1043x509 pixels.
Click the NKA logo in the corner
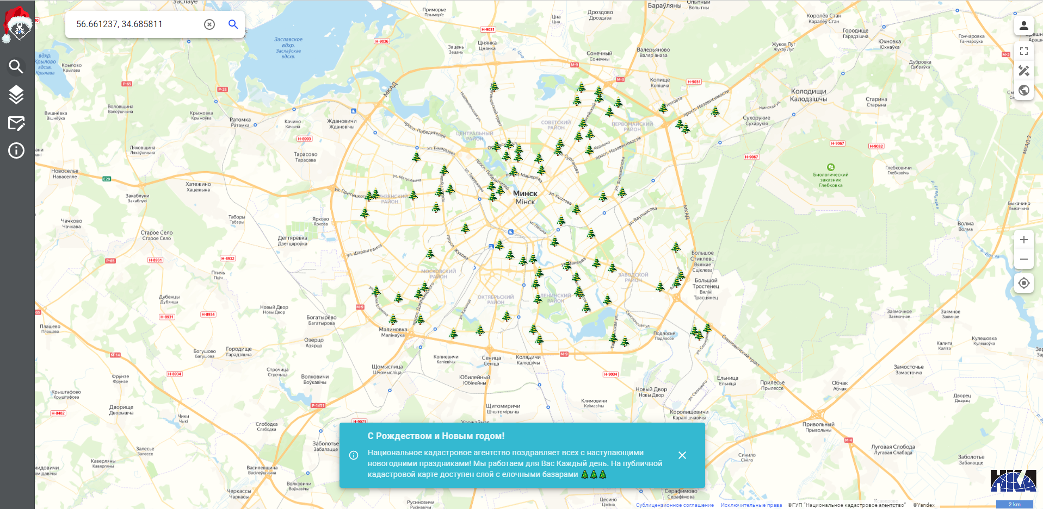(x=1013, y=481)
